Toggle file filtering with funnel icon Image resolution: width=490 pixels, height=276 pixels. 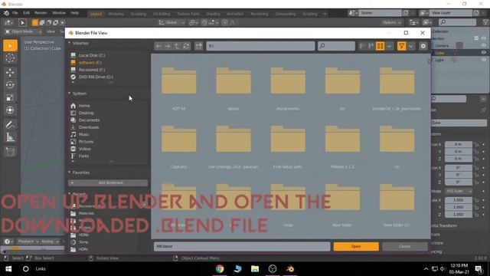(401, 46)
